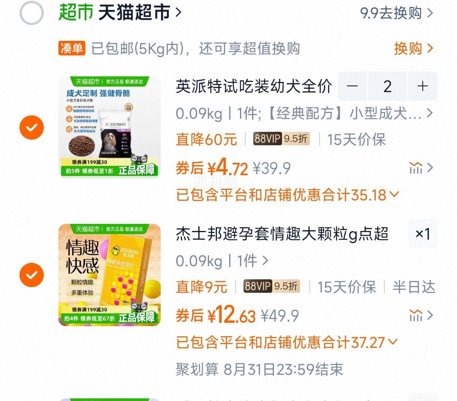Screen dimensions: 457x401
Task: Open price trend icon for 杰士邦 item
Action: [x=421, y=316]
